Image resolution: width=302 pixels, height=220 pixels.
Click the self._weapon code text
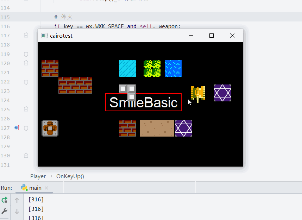tap(159, 26)
